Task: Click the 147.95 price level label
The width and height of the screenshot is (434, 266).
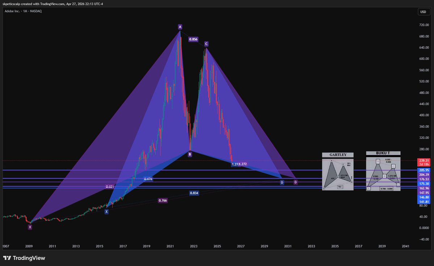Action: tap(424, 192)
